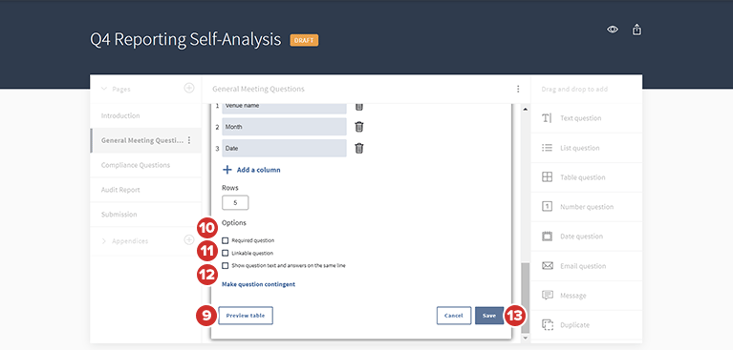
Task: Open the Audit Report page
Action: [x=120, y=190]
